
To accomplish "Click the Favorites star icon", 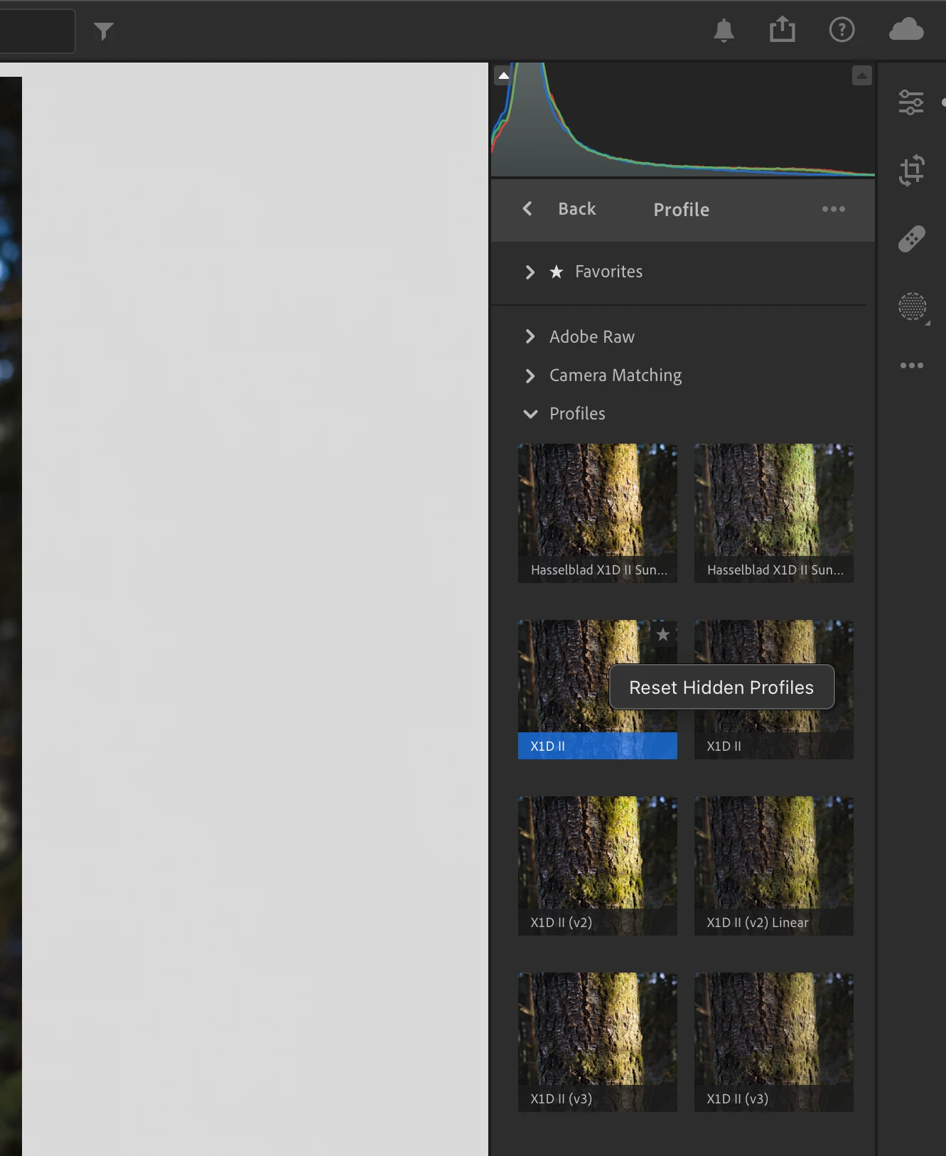I will 557,272.
